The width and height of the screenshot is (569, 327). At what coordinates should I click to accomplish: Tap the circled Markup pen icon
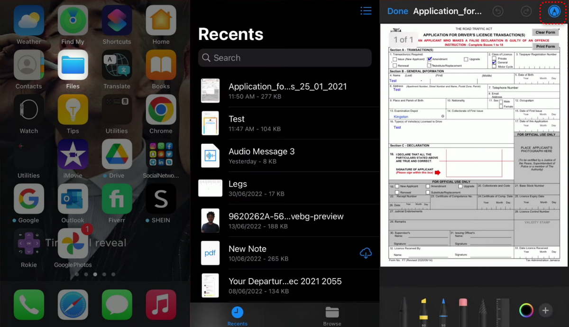point(554,11)
